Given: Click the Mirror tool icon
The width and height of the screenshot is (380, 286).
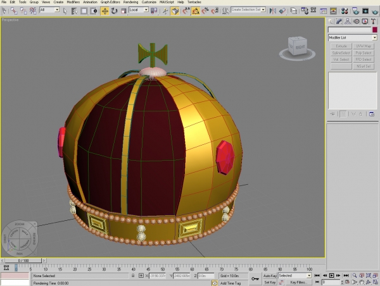Looking at the screenshot, I should (x=273, y=11).
